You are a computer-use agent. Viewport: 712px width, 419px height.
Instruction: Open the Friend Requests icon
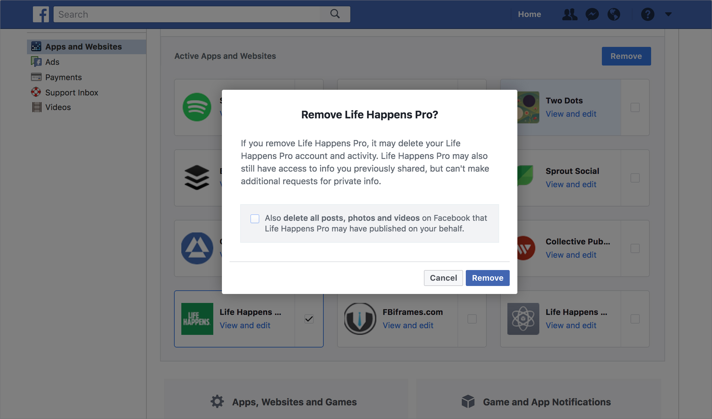[570, 14]
